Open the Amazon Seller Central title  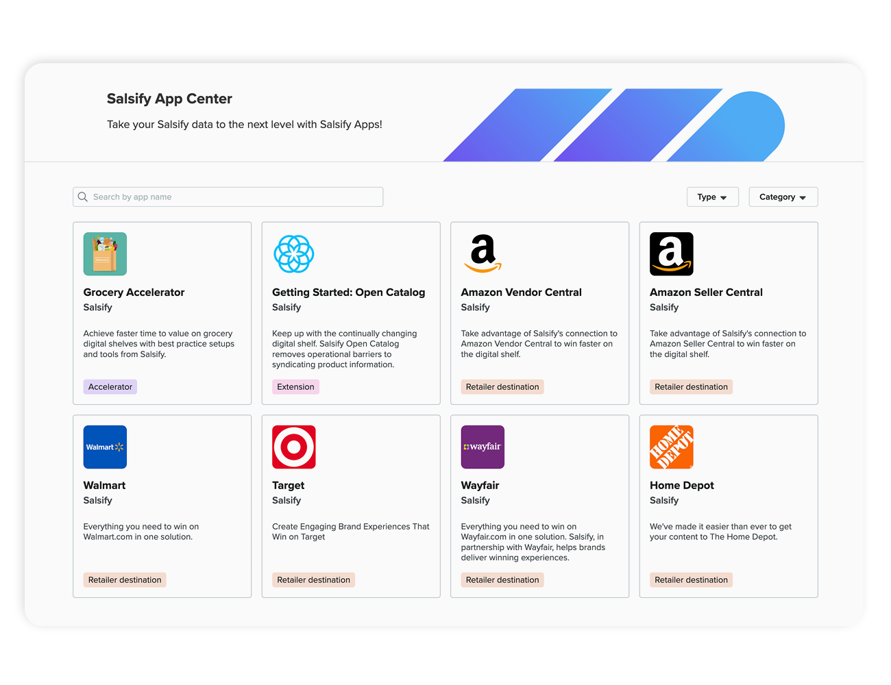coord(706,292)
